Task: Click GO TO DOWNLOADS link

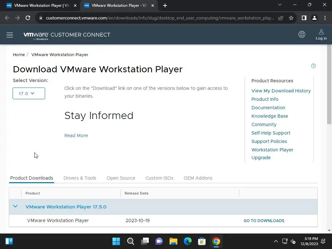Action: point(264,220)
